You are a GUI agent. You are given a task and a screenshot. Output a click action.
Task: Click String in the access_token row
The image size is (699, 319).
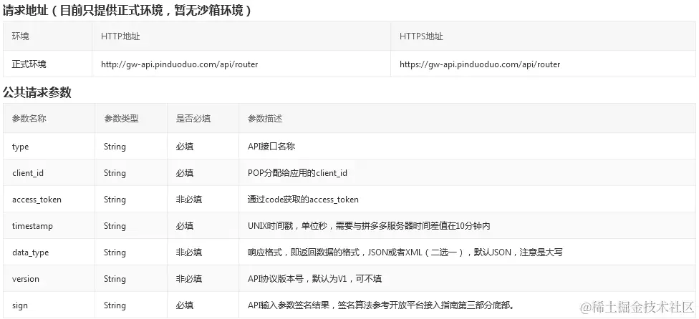coord(115,200)
